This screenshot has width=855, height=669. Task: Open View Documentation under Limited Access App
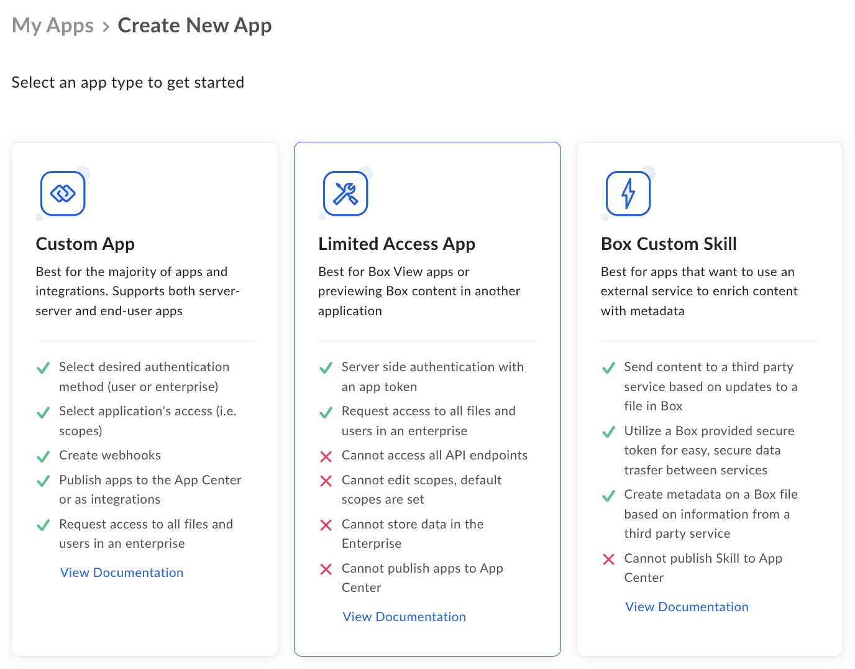coord(405,617)
